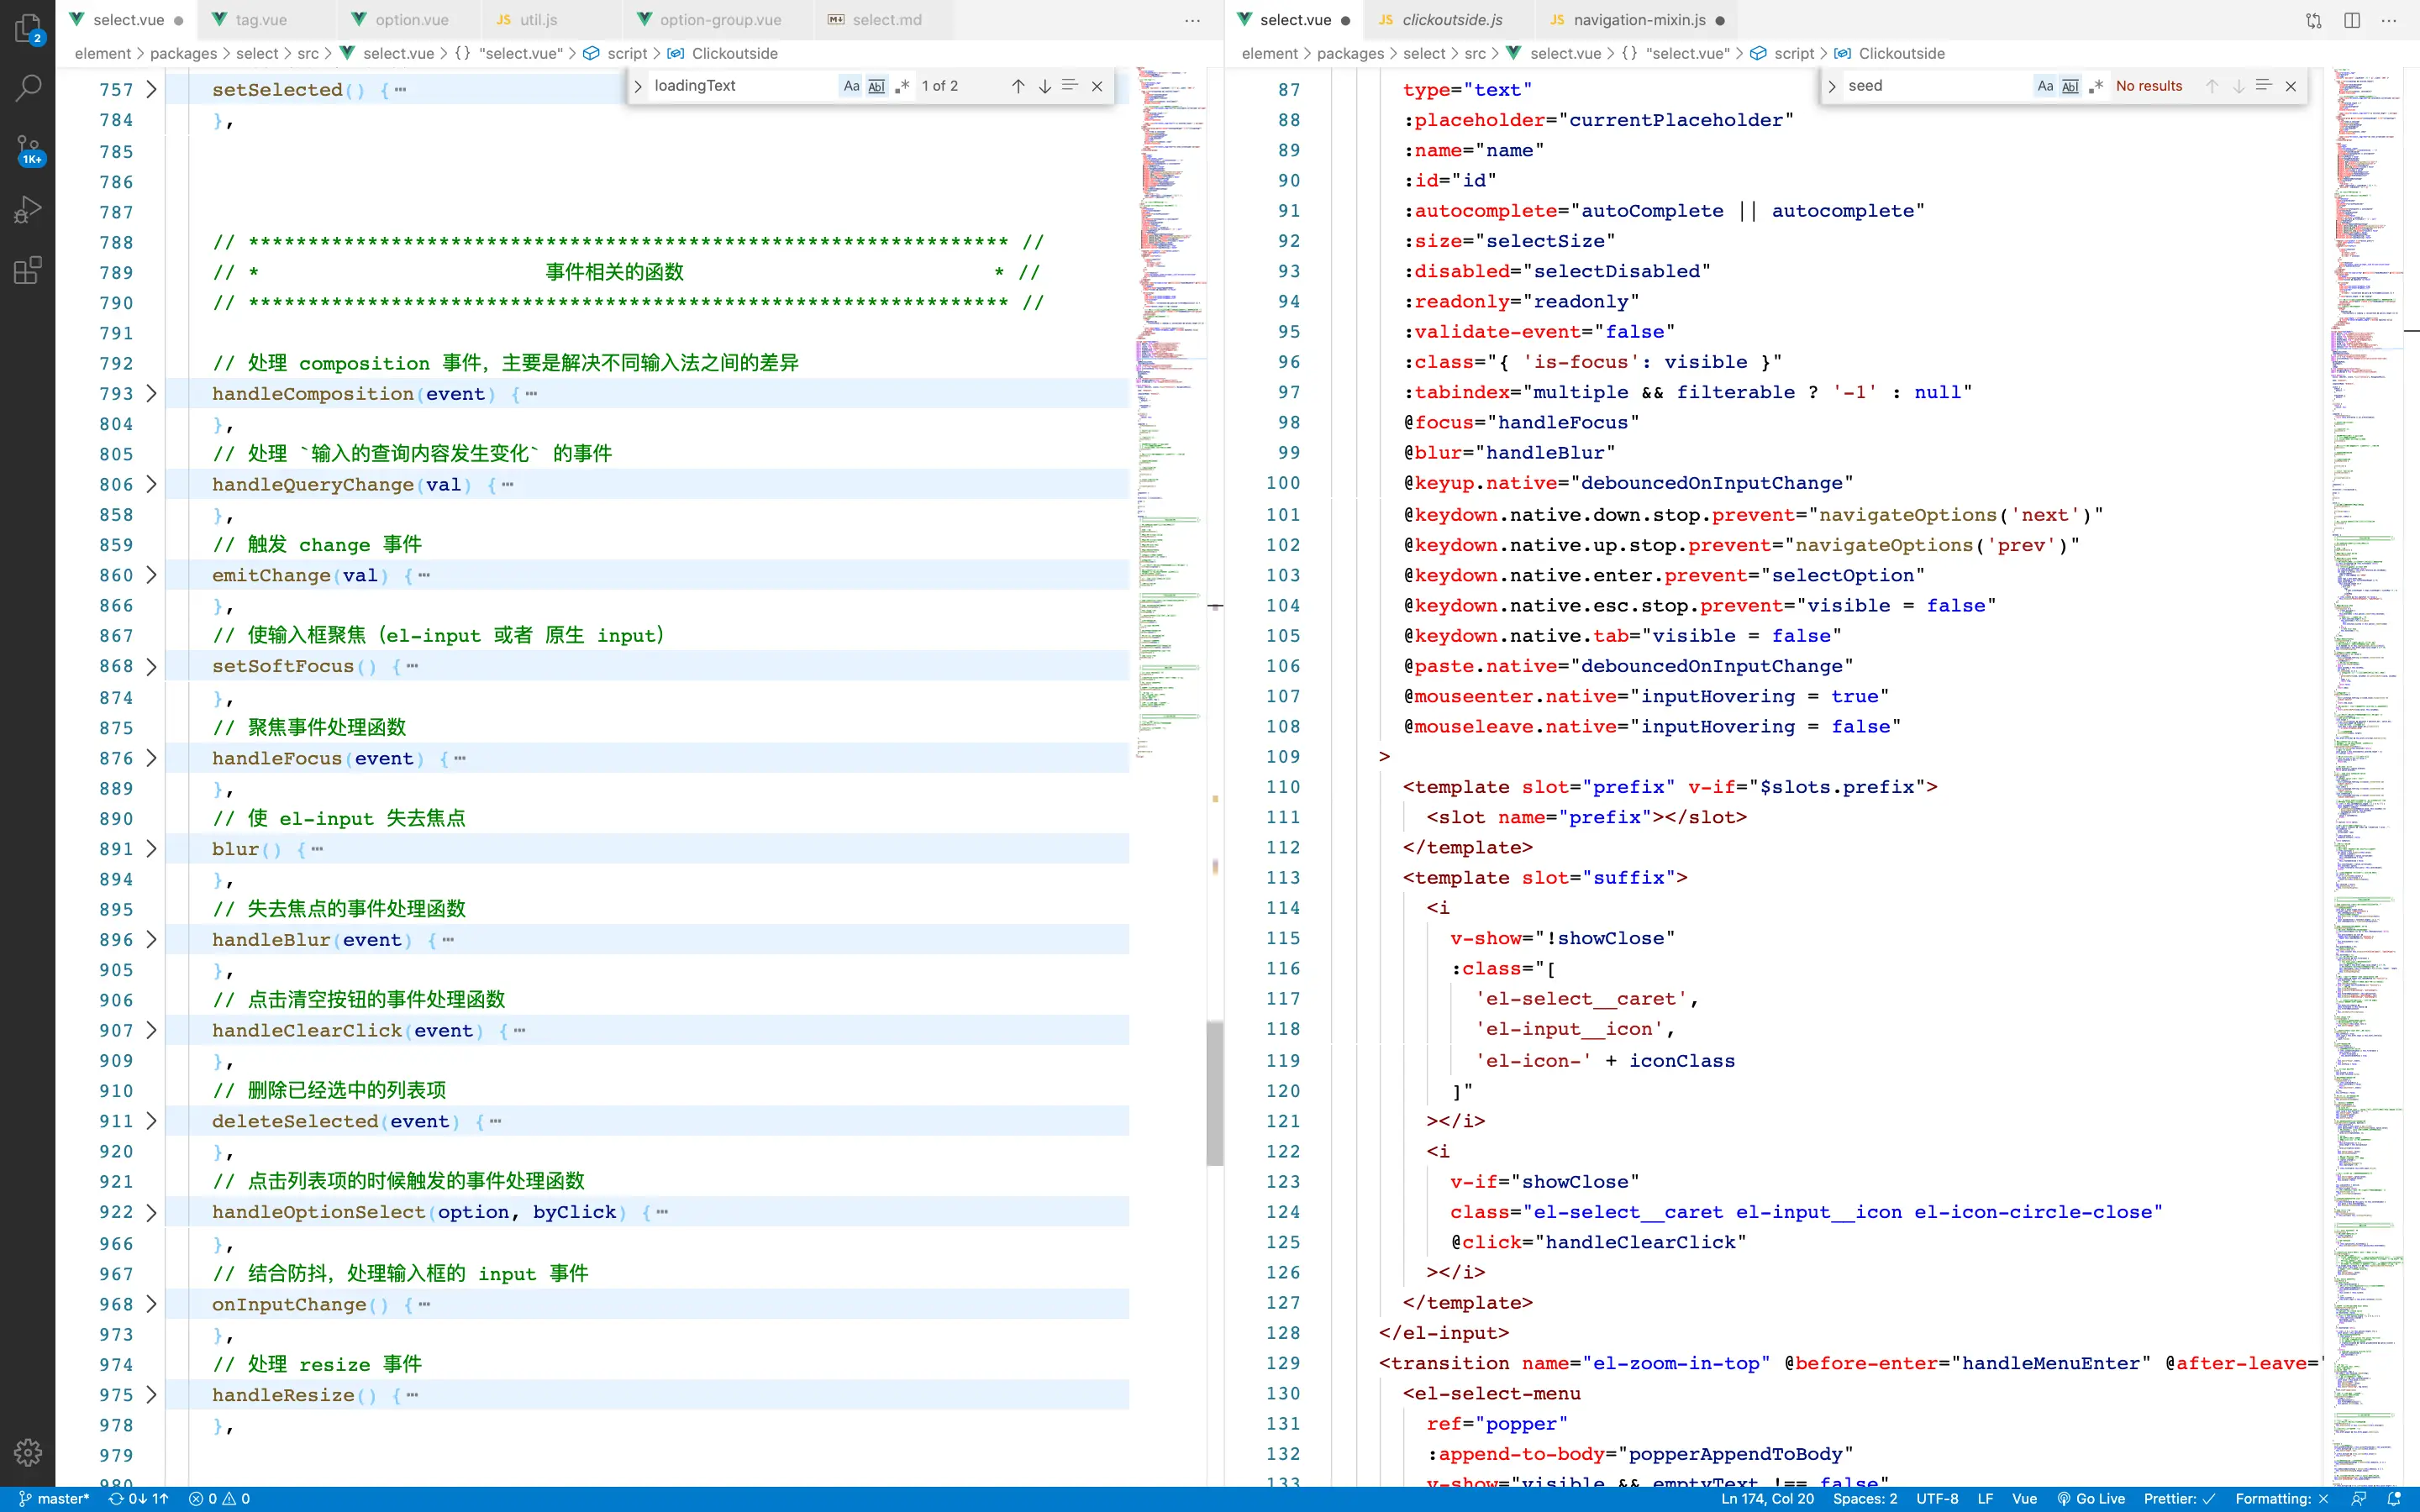
Task: Unfold handleFocus at line 876
Action: click(151, 758)
